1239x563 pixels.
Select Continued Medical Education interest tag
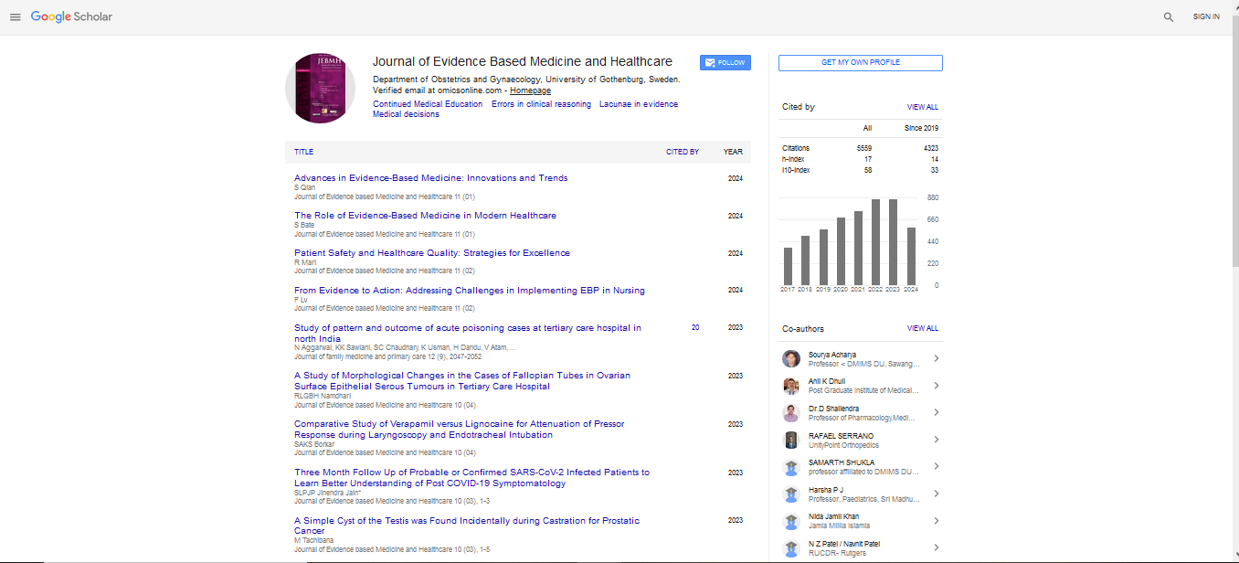(x=428, y=104)
